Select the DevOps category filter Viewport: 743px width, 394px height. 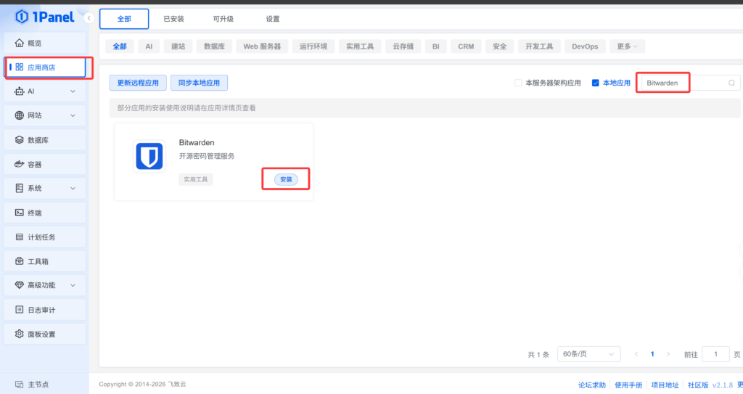point(585,46)
